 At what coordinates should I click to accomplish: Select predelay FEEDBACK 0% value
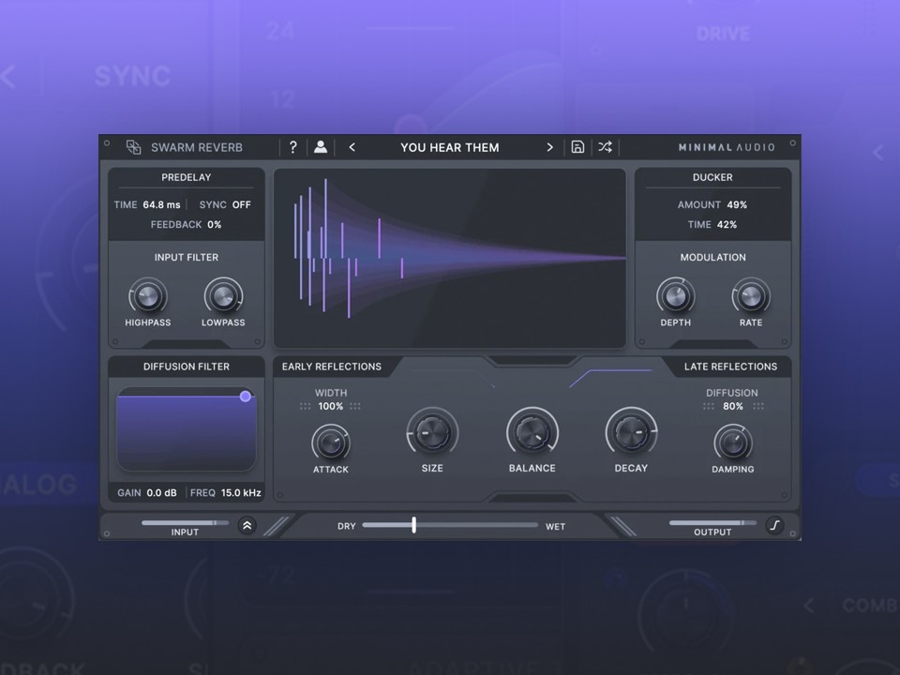(x=214, y=224)
